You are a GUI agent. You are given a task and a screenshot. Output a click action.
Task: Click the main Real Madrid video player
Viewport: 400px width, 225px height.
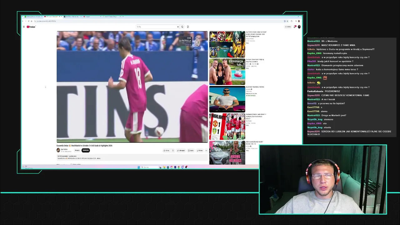[132, 87]
